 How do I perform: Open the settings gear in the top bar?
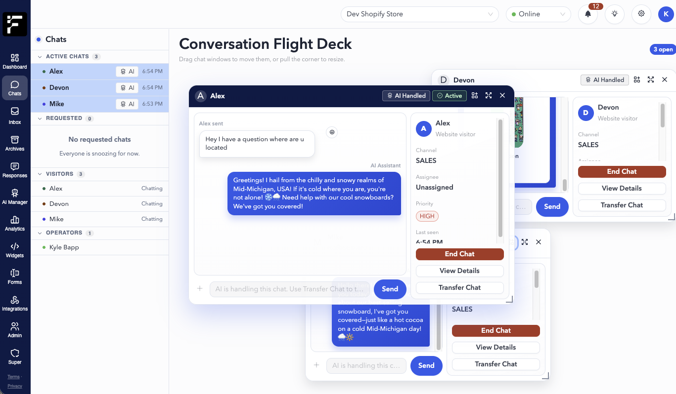[641, 14]
